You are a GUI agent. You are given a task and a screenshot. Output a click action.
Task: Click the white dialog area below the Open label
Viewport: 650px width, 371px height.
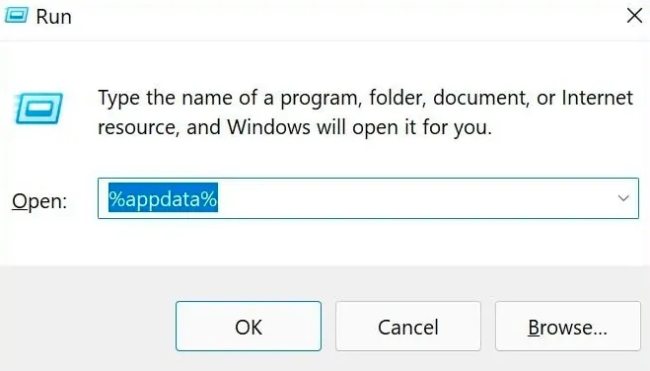coord(45,243)
